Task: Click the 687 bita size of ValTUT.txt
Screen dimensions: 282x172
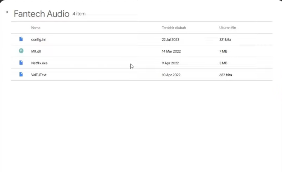Action: (x=225, y=75)
